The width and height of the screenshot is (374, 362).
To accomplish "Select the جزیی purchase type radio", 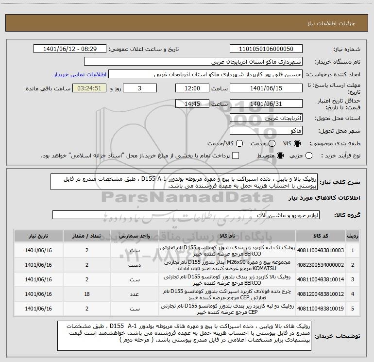I will (x=309, y=155).
